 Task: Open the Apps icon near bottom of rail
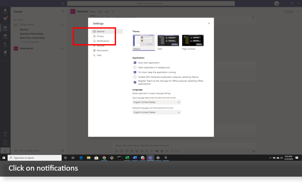pyautogui.click(x=5, y=132)
